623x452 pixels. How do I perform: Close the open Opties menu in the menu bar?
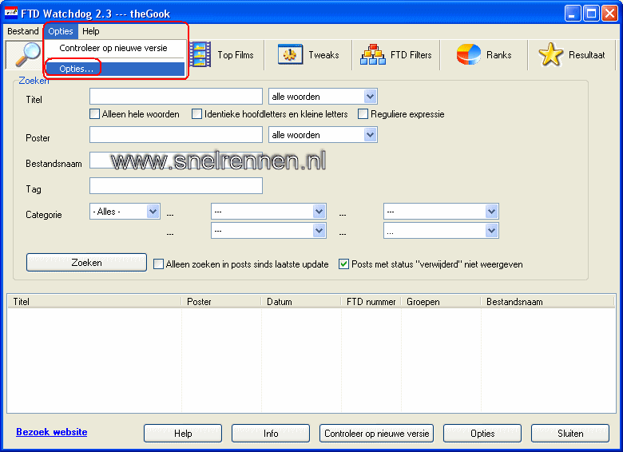click(x=61, y=31)
